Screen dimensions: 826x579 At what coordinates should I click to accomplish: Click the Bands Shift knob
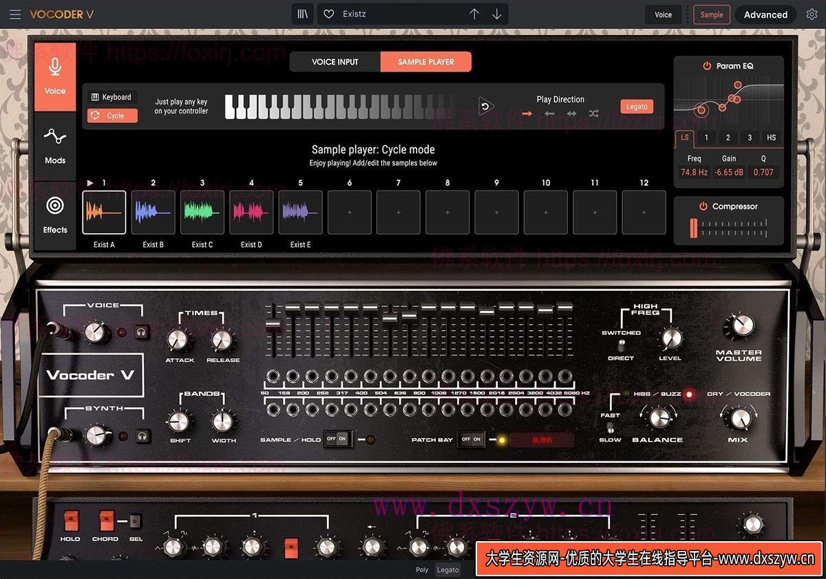[178, 421]
